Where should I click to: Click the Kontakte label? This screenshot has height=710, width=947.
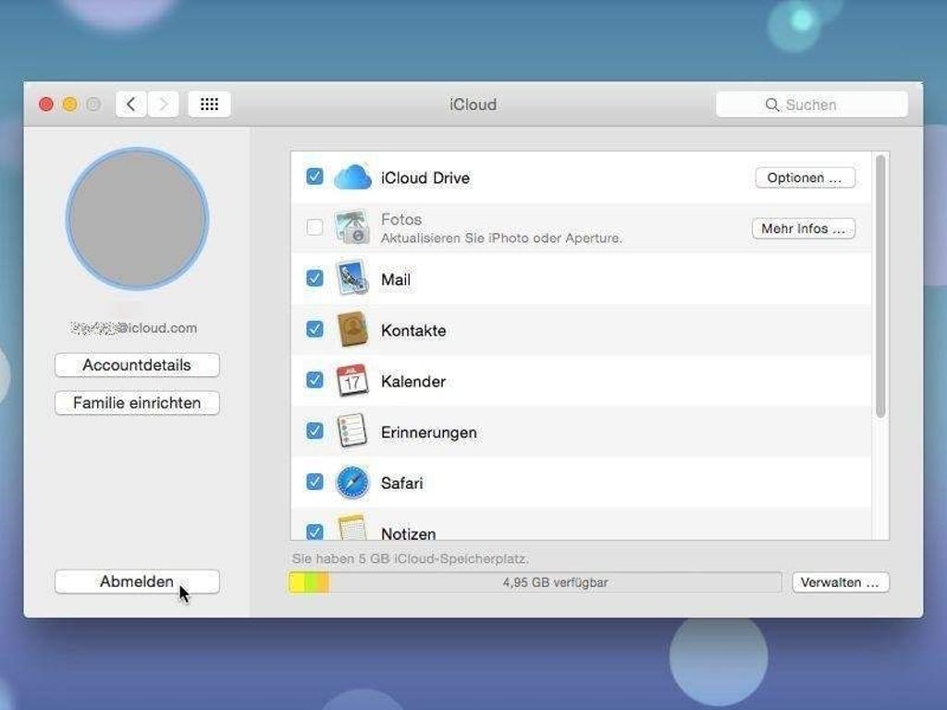[413, 330]
